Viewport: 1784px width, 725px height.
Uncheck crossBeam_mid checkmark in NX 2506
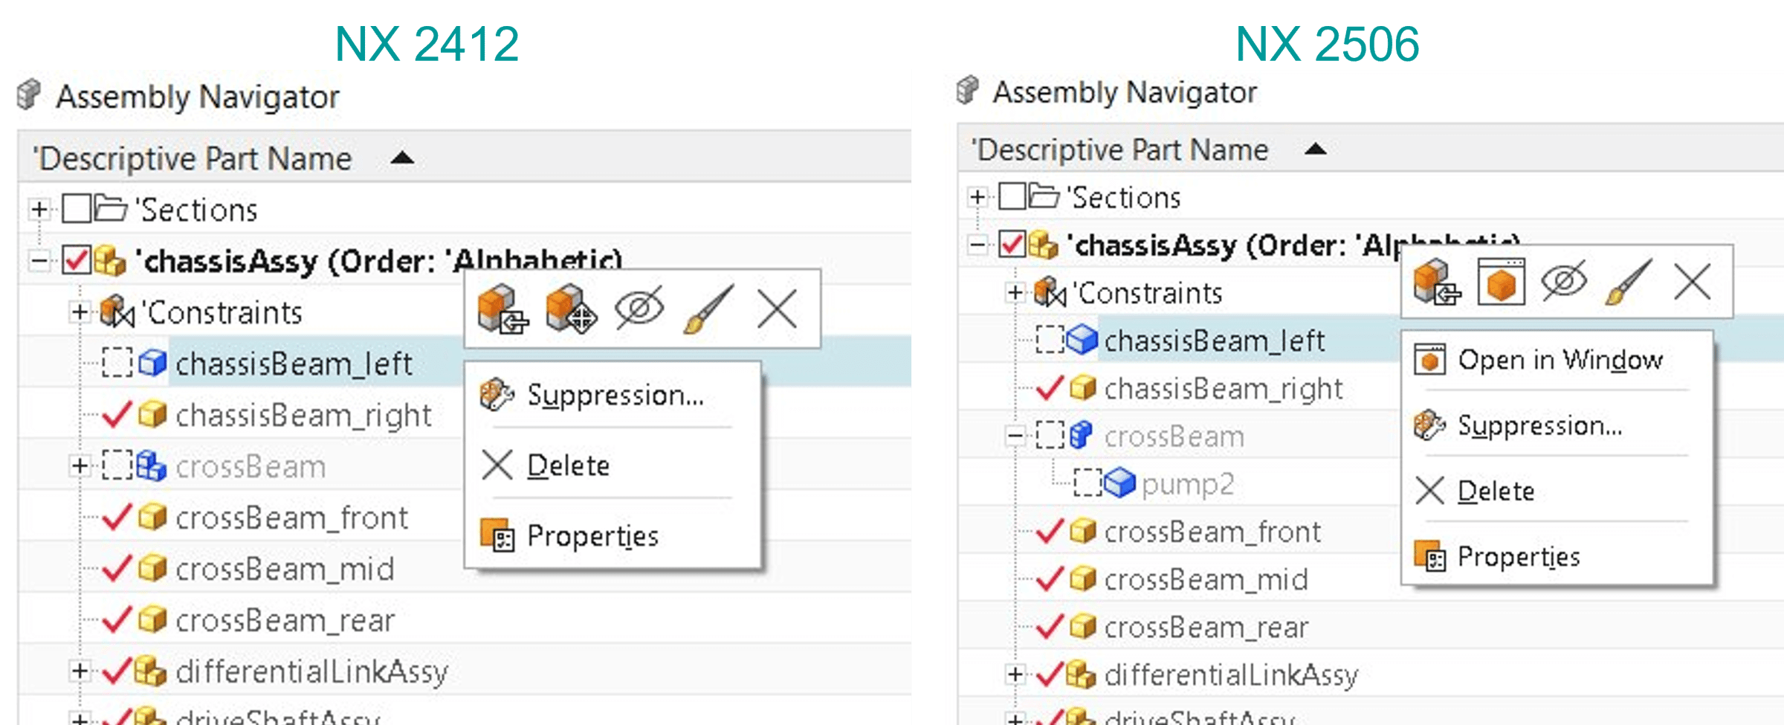(x=1050, y=579)
